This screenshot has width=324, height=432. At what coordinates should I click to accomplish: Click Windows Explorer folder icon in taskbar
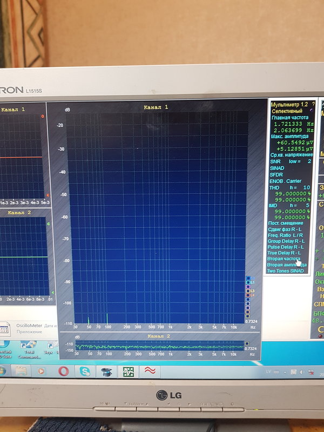click(x=21, y=371)
